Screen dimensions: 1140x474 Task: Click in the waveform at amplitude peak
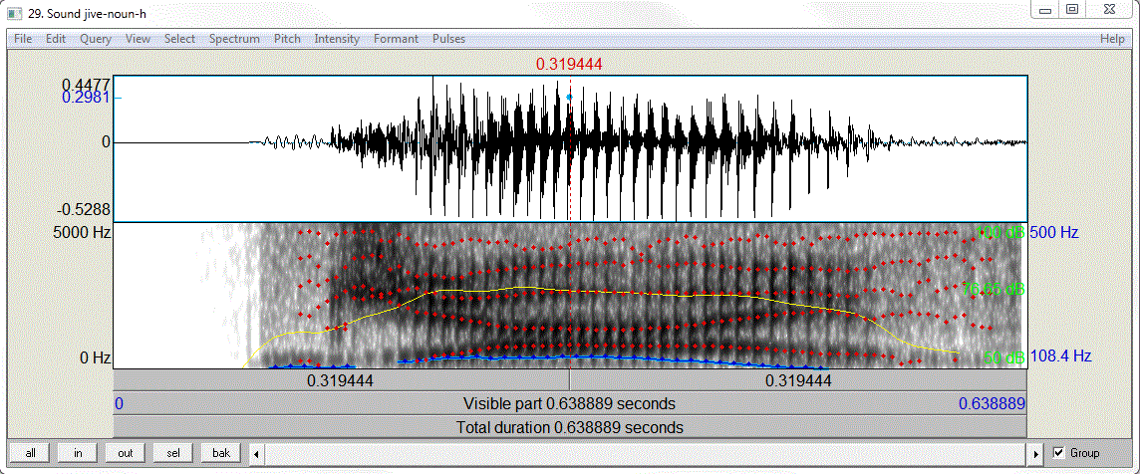433,79
